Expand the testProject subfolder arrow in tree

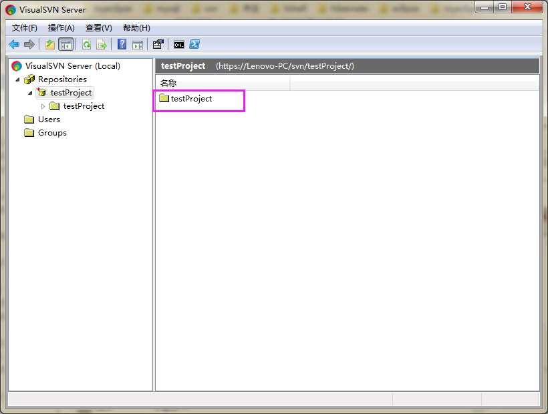(43, 106)
